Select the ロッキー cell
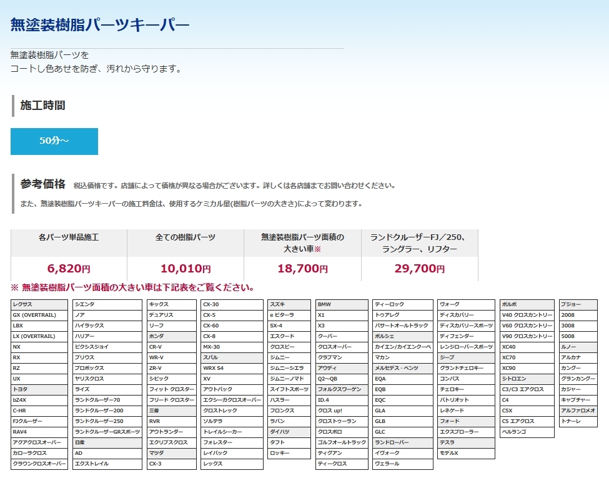This screenshot has height=478, width=609. tap(289, 453)
